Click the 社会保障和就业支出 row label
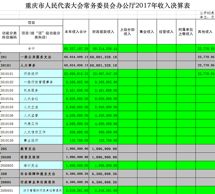This screenshot has width=215, height=194. coord(38,173)
